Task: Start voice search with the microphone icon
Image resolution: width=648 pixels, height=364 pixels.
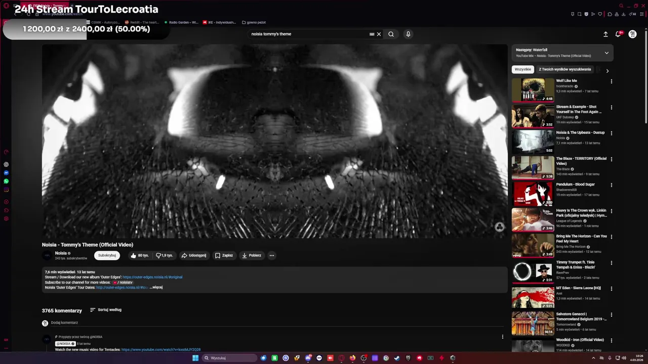Action: point(408,34)
